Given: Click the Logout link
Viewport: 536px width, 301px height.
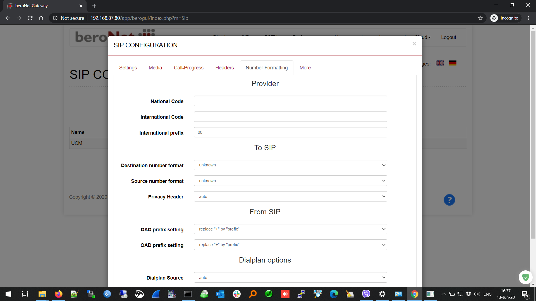Looking at the screenshot, I should pyautogui.click(x=448, y=37).
